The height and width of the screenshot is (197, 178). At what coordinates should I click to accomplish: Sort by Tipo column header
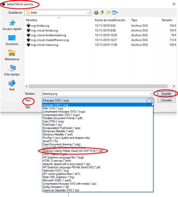134,20
